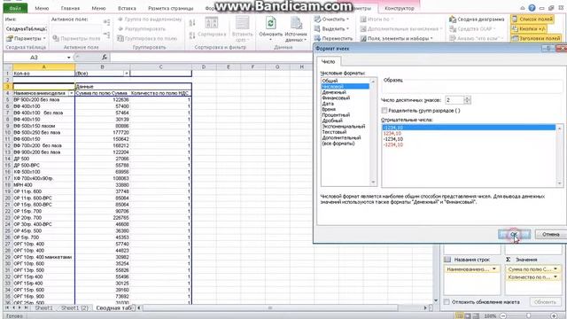Toggle Заголовки полей field headers button
567x319 pixels.
point(536,38)
